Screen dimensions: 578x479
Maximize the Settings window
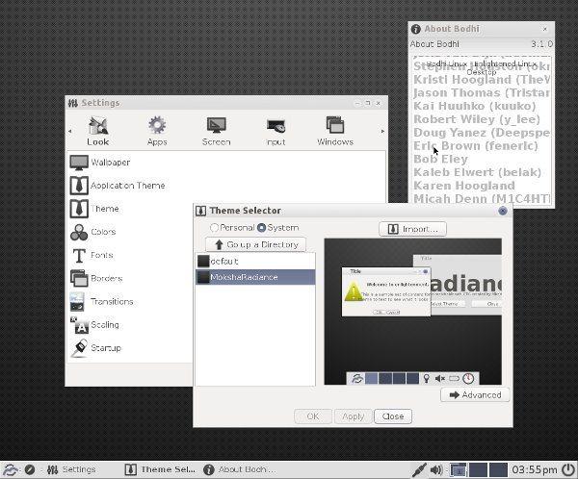(x=368, y=103)
